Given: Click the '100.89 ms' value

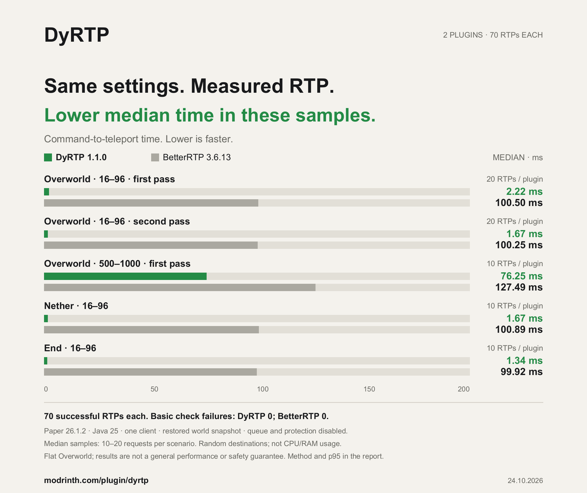Looking at the screenshot, I should pos(519,330).
